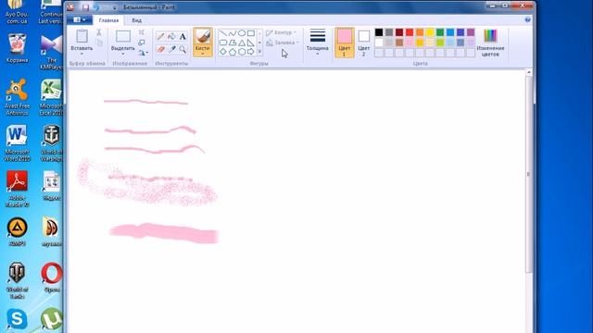Select the Skype desktop icon

(x=17, y=319)
